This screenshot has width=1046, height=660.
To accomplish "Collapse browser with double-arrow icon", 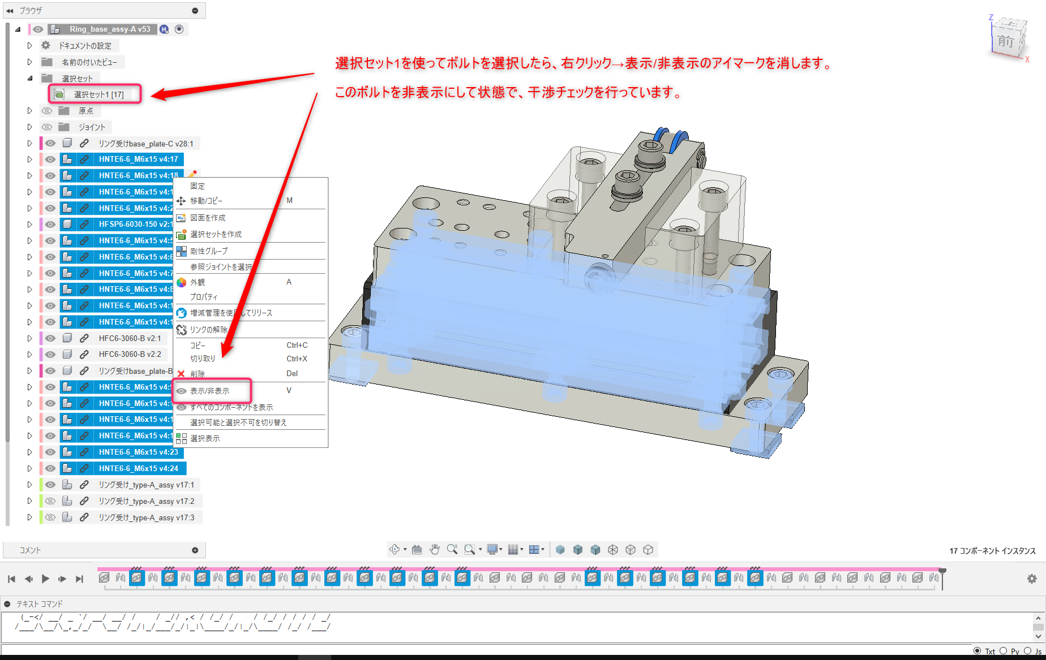I will (10, 11).
